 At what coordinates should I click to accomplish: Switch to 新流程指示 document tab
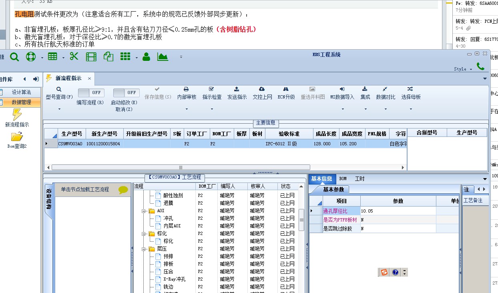(x=68, y=78)
